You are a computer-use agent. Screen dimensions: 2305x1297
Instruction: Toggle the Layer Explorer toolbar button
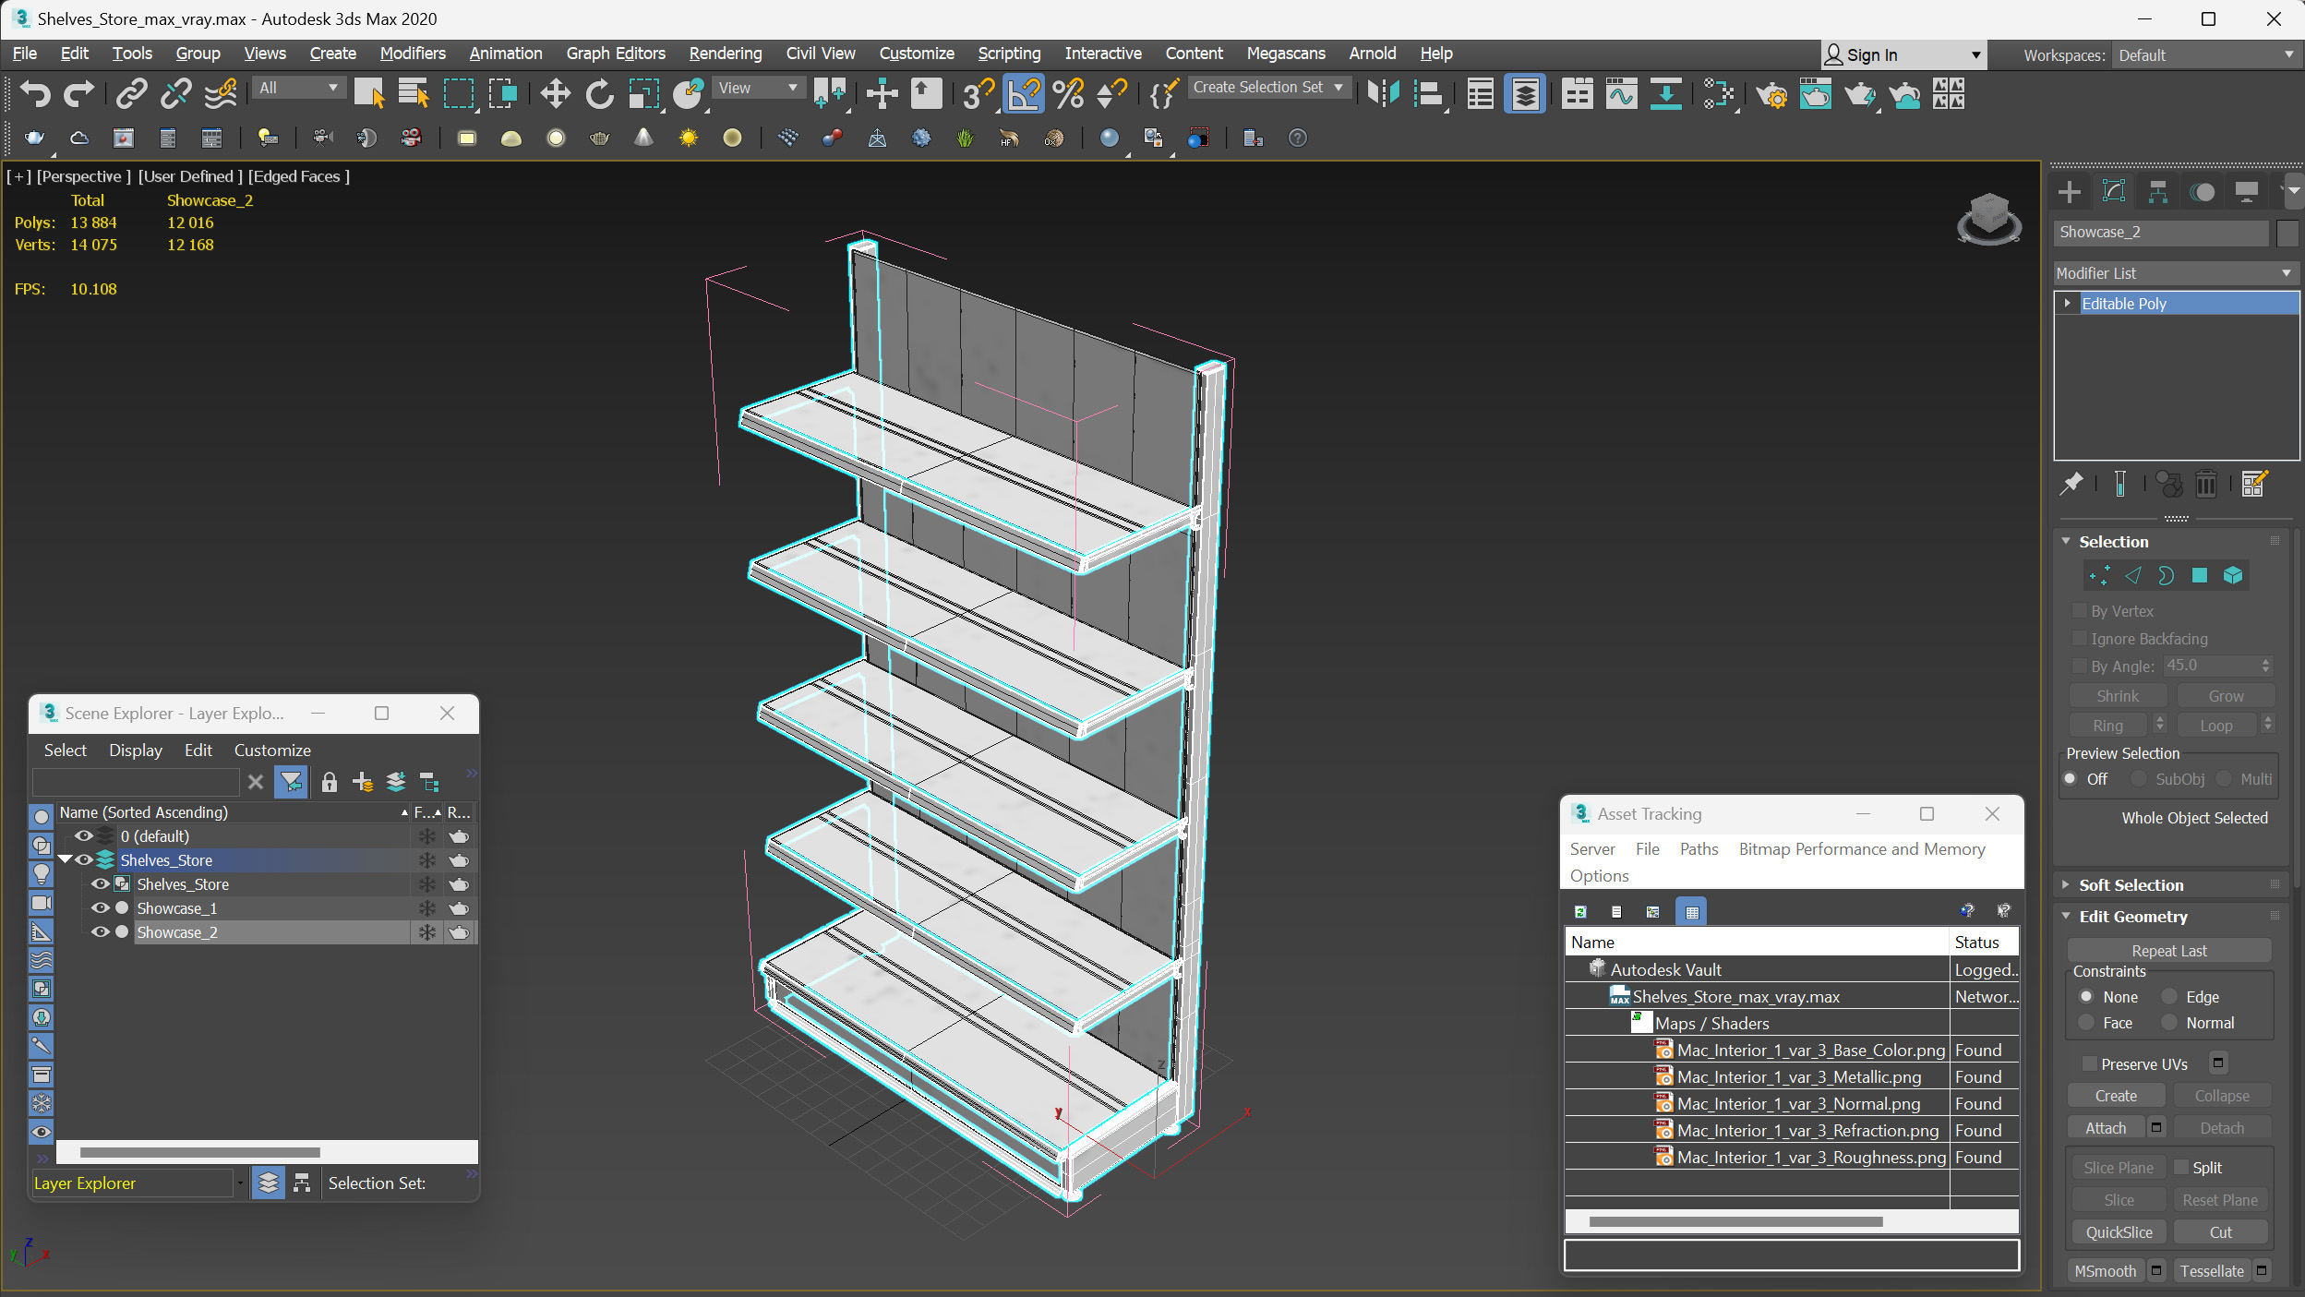[x=1525, y=93]
